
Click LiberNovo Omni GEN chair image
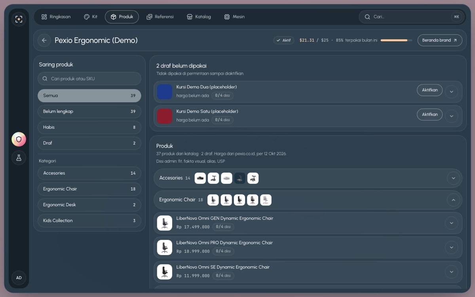click(165, 223)
